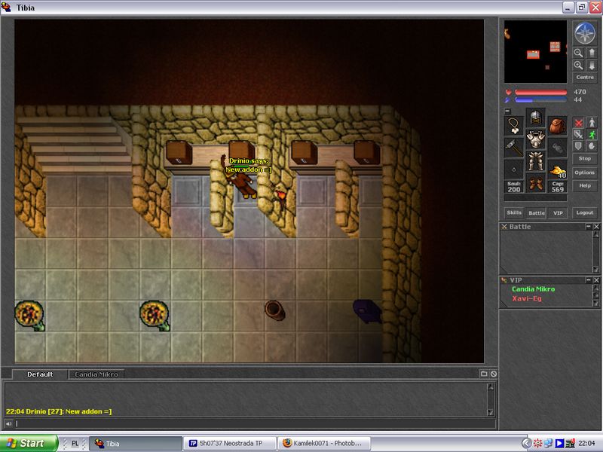Click the blue mana bar
This screenshot has width=603, height=452.
[x=540, y=100]
